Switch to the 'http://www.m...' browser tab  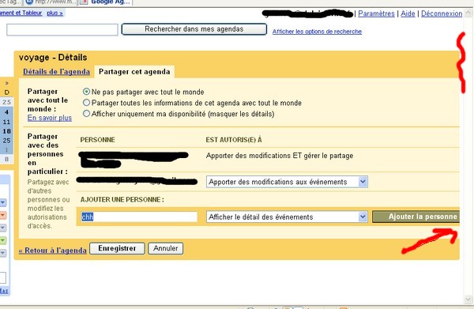pyautogui.click(x=51, y=2)
